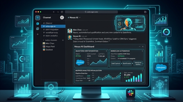Go back with the left arrow

[x=54, y=12]
